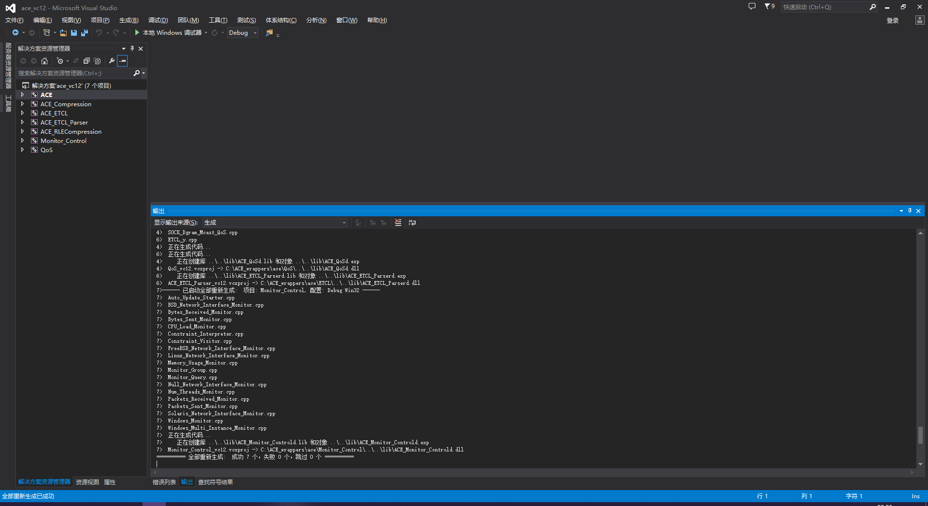Select the ACE_ETCL_Parser project

[64, 122]
